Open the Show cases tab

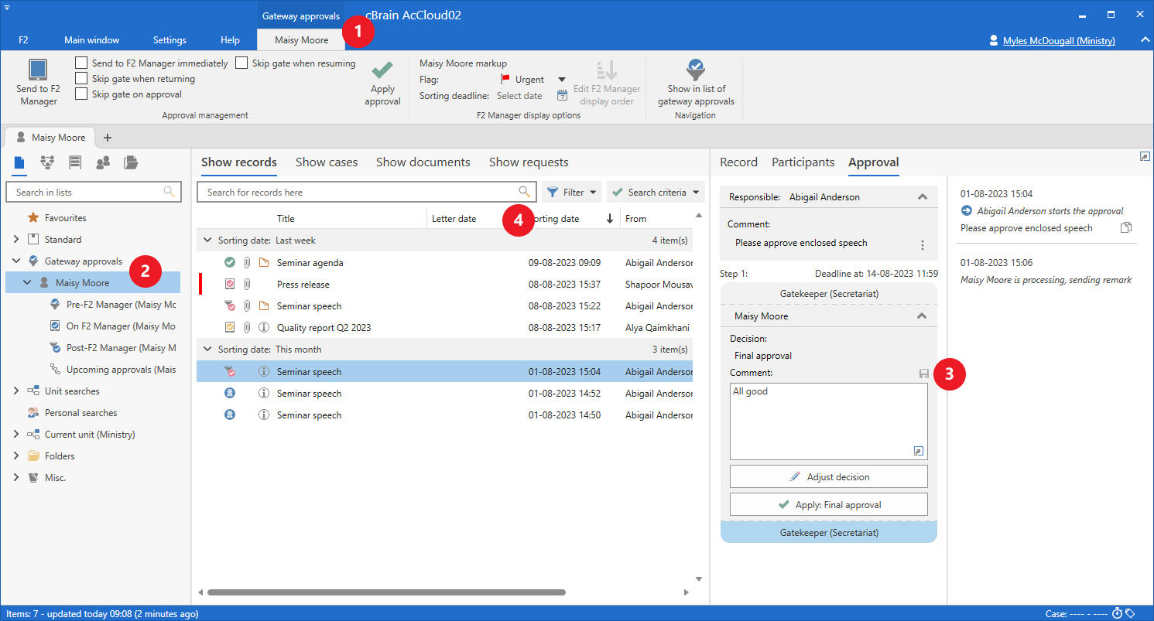click(x=326, y=162)
